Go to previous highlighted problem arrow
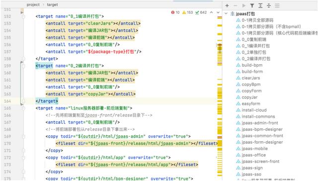This screenshot has height=181, width=318. [x=211, y=12]
